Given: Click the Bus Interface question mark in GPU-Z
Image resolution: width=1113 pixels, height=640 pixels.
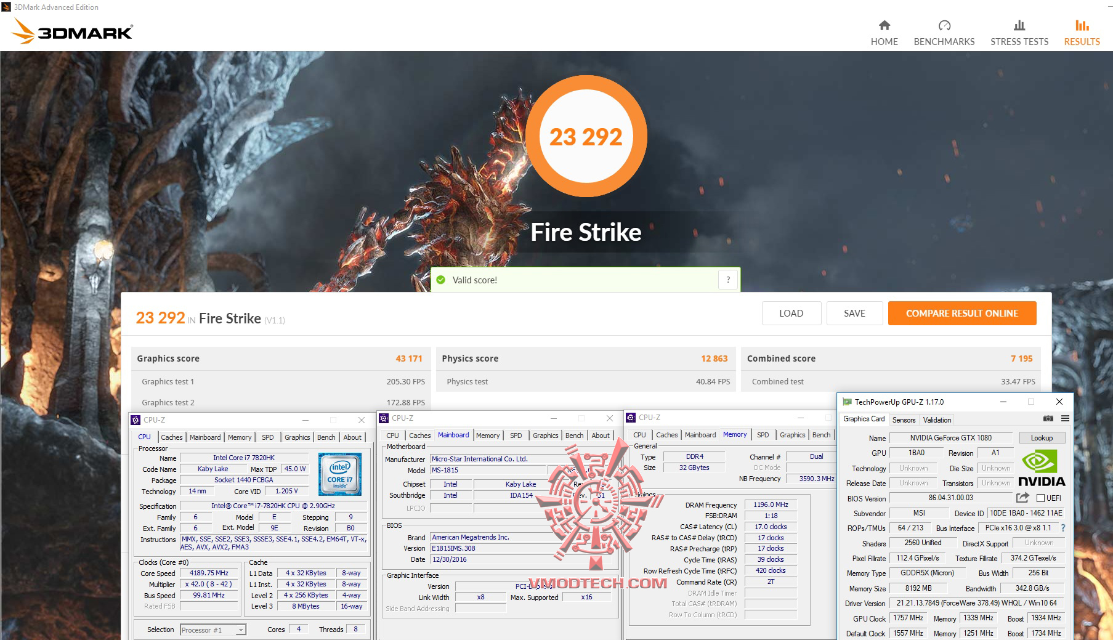Looking at the screenshot, I should click(x=1063, y=528).
